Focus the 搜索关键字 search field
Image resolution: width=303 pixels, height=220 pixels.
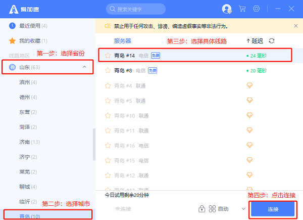136,9
